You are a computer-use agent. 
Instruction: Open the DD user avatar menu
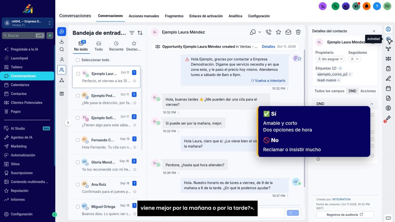click(x=387, y=6)
